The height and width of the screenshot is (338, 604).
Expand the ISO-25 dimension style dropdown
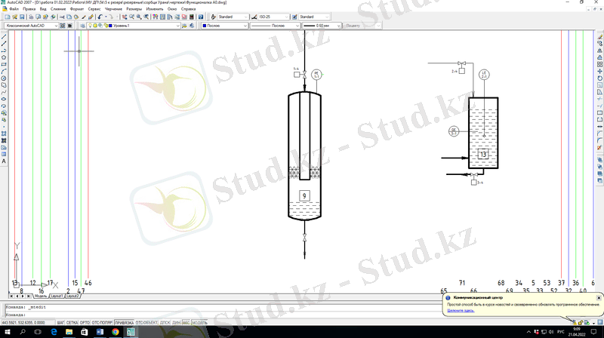286,17
